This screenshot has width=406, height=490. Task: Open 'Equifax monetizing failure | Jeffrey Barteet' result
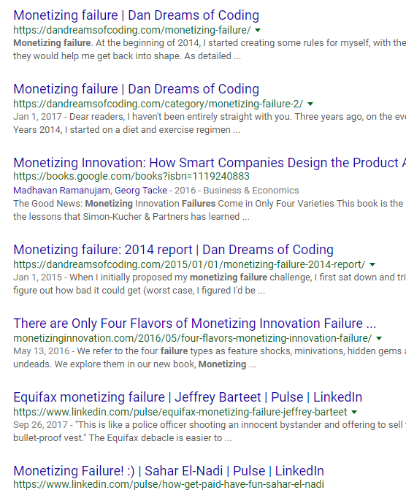[188, 397]
